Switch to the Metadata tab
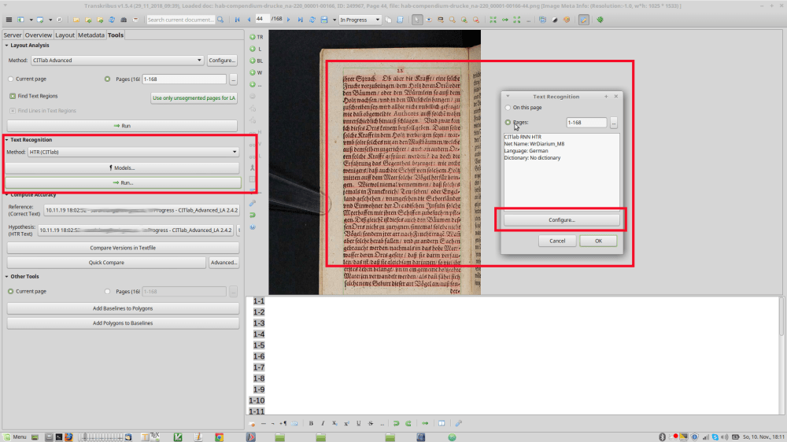Screen dimensions: 787x442 tap(91, 35)
